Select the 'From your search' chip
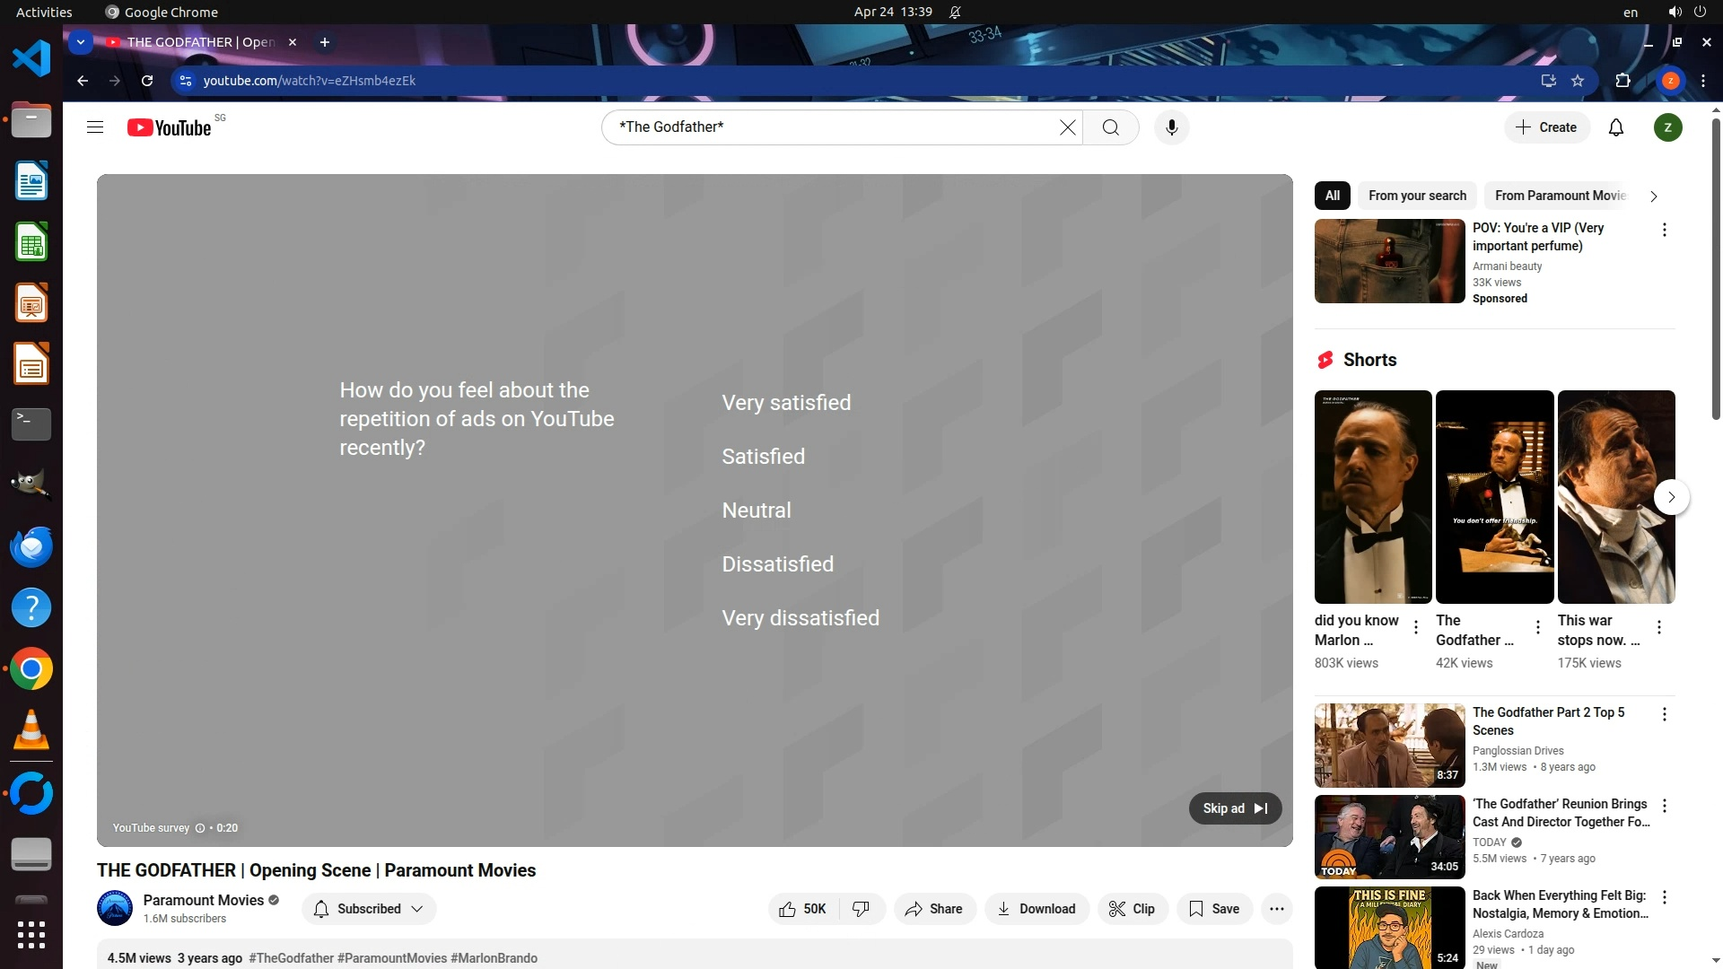 pyautogui.click(x=1417, y=196)
